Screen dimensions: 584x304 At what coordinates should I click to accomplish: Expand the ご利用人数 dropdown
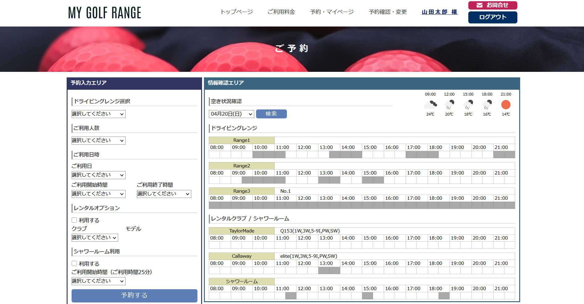(x=98, y=141)
